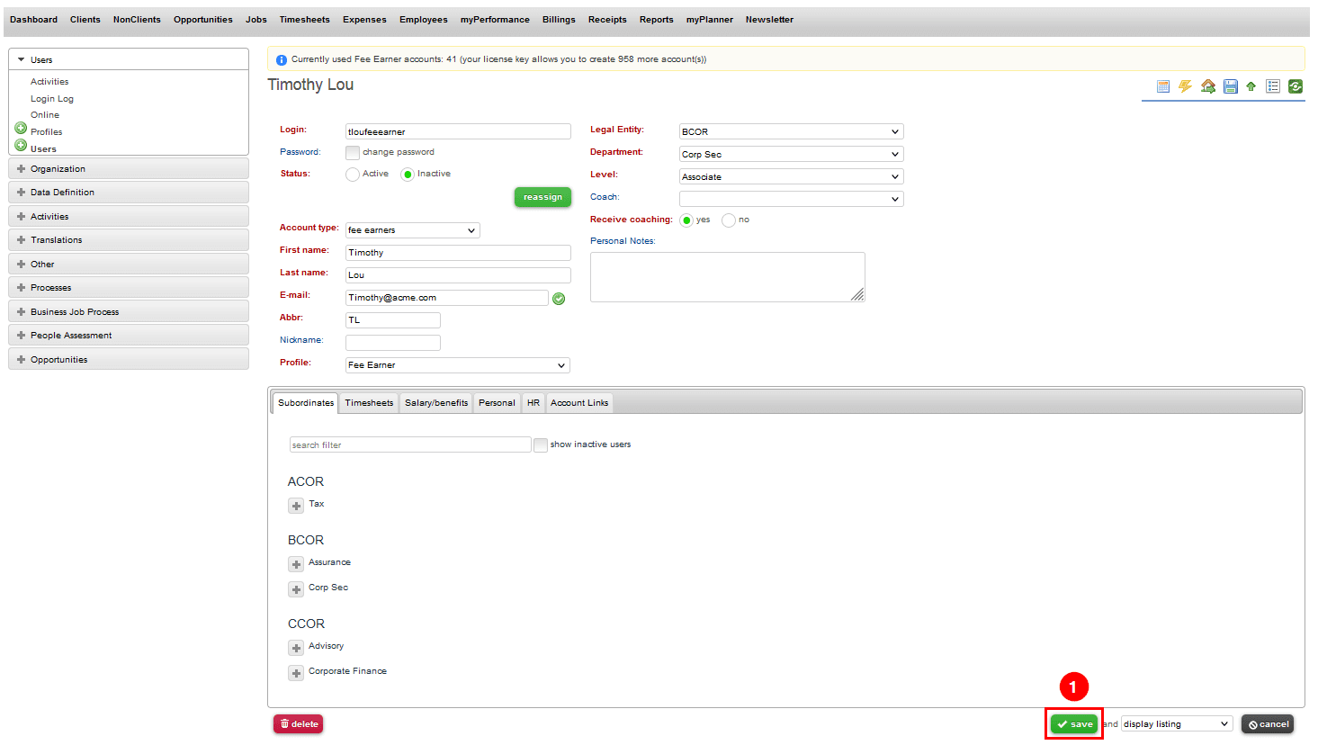This screenshot has height=745, width=1318.
Task: Switch to the Personal tab
Action: click(497, 403)
